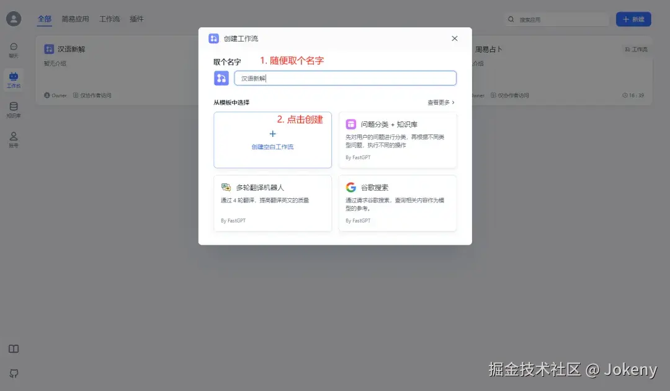Click the feedback icon at the bottom sidebar
Viewport: 670px width, 391px height.
coord(14,374)
